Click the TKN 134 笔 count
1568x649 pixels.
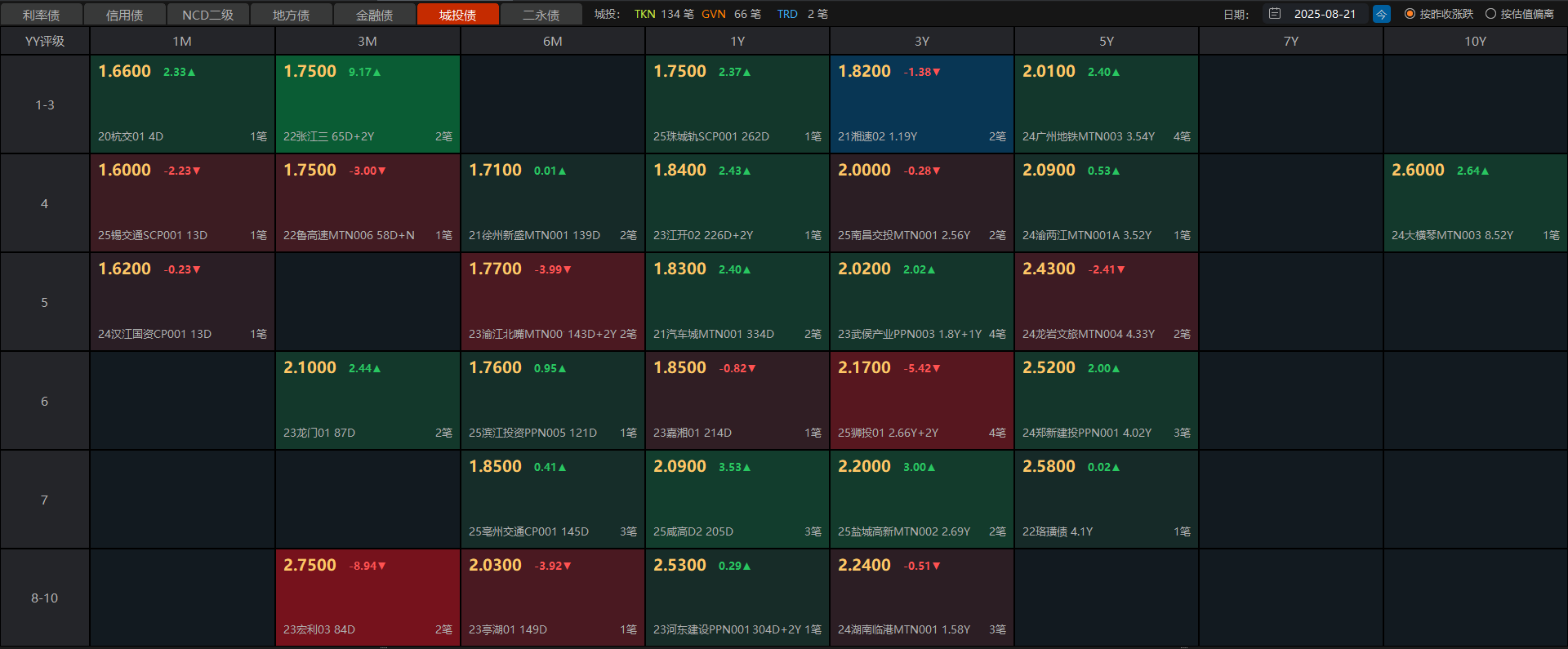[x=664, y=14]
